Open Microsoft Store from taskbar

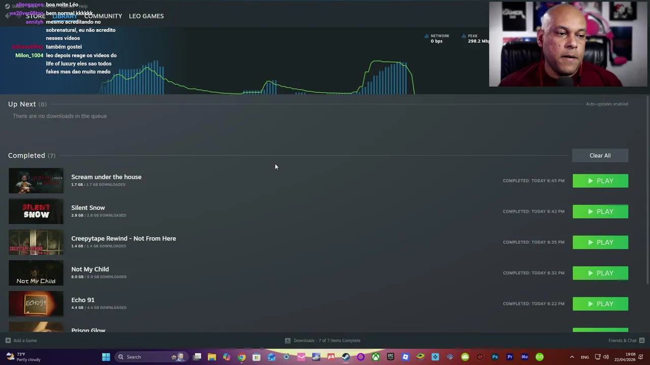click(x=256, y=357)
